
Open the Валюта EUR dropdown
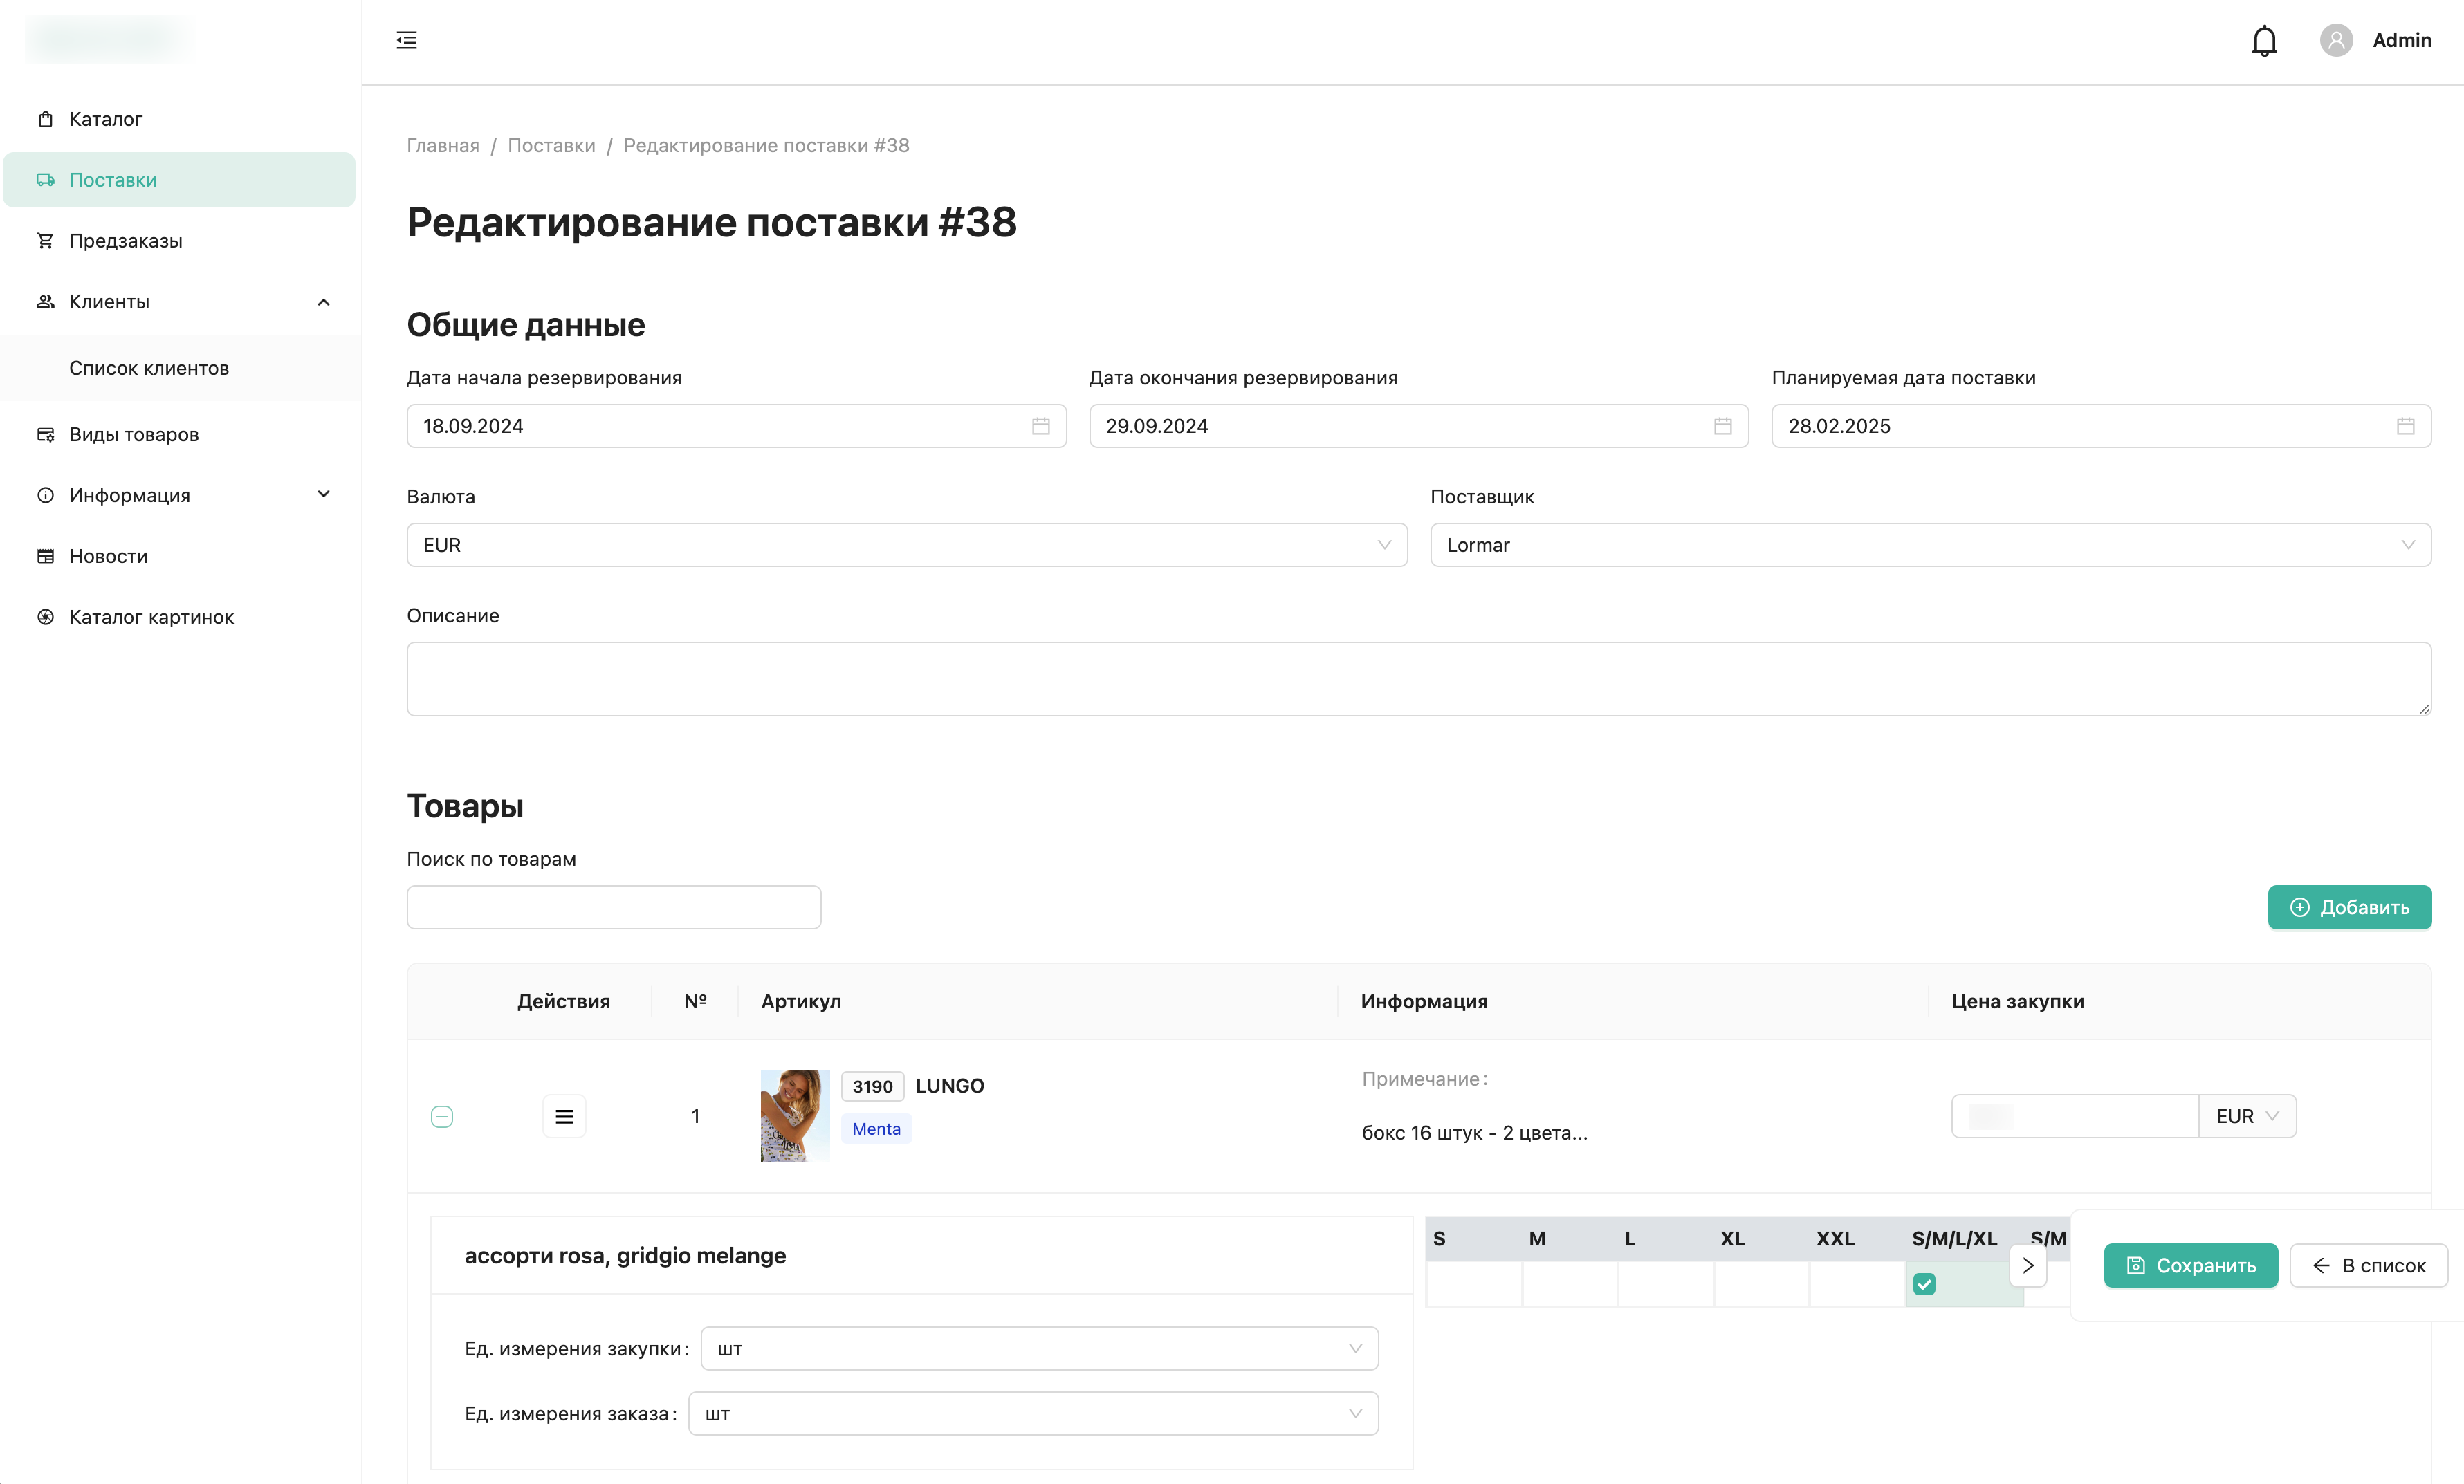[x=906, y=545]
